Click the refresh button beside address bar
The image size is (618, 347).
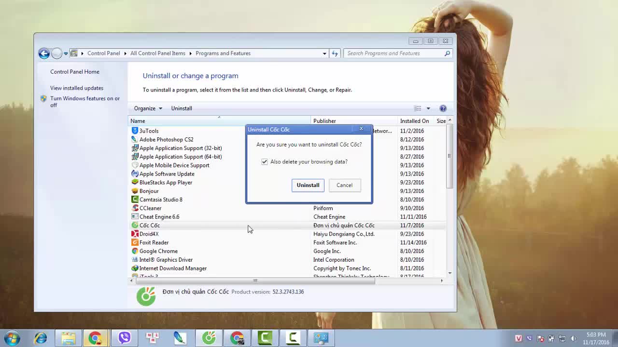(x=335, y=53)
